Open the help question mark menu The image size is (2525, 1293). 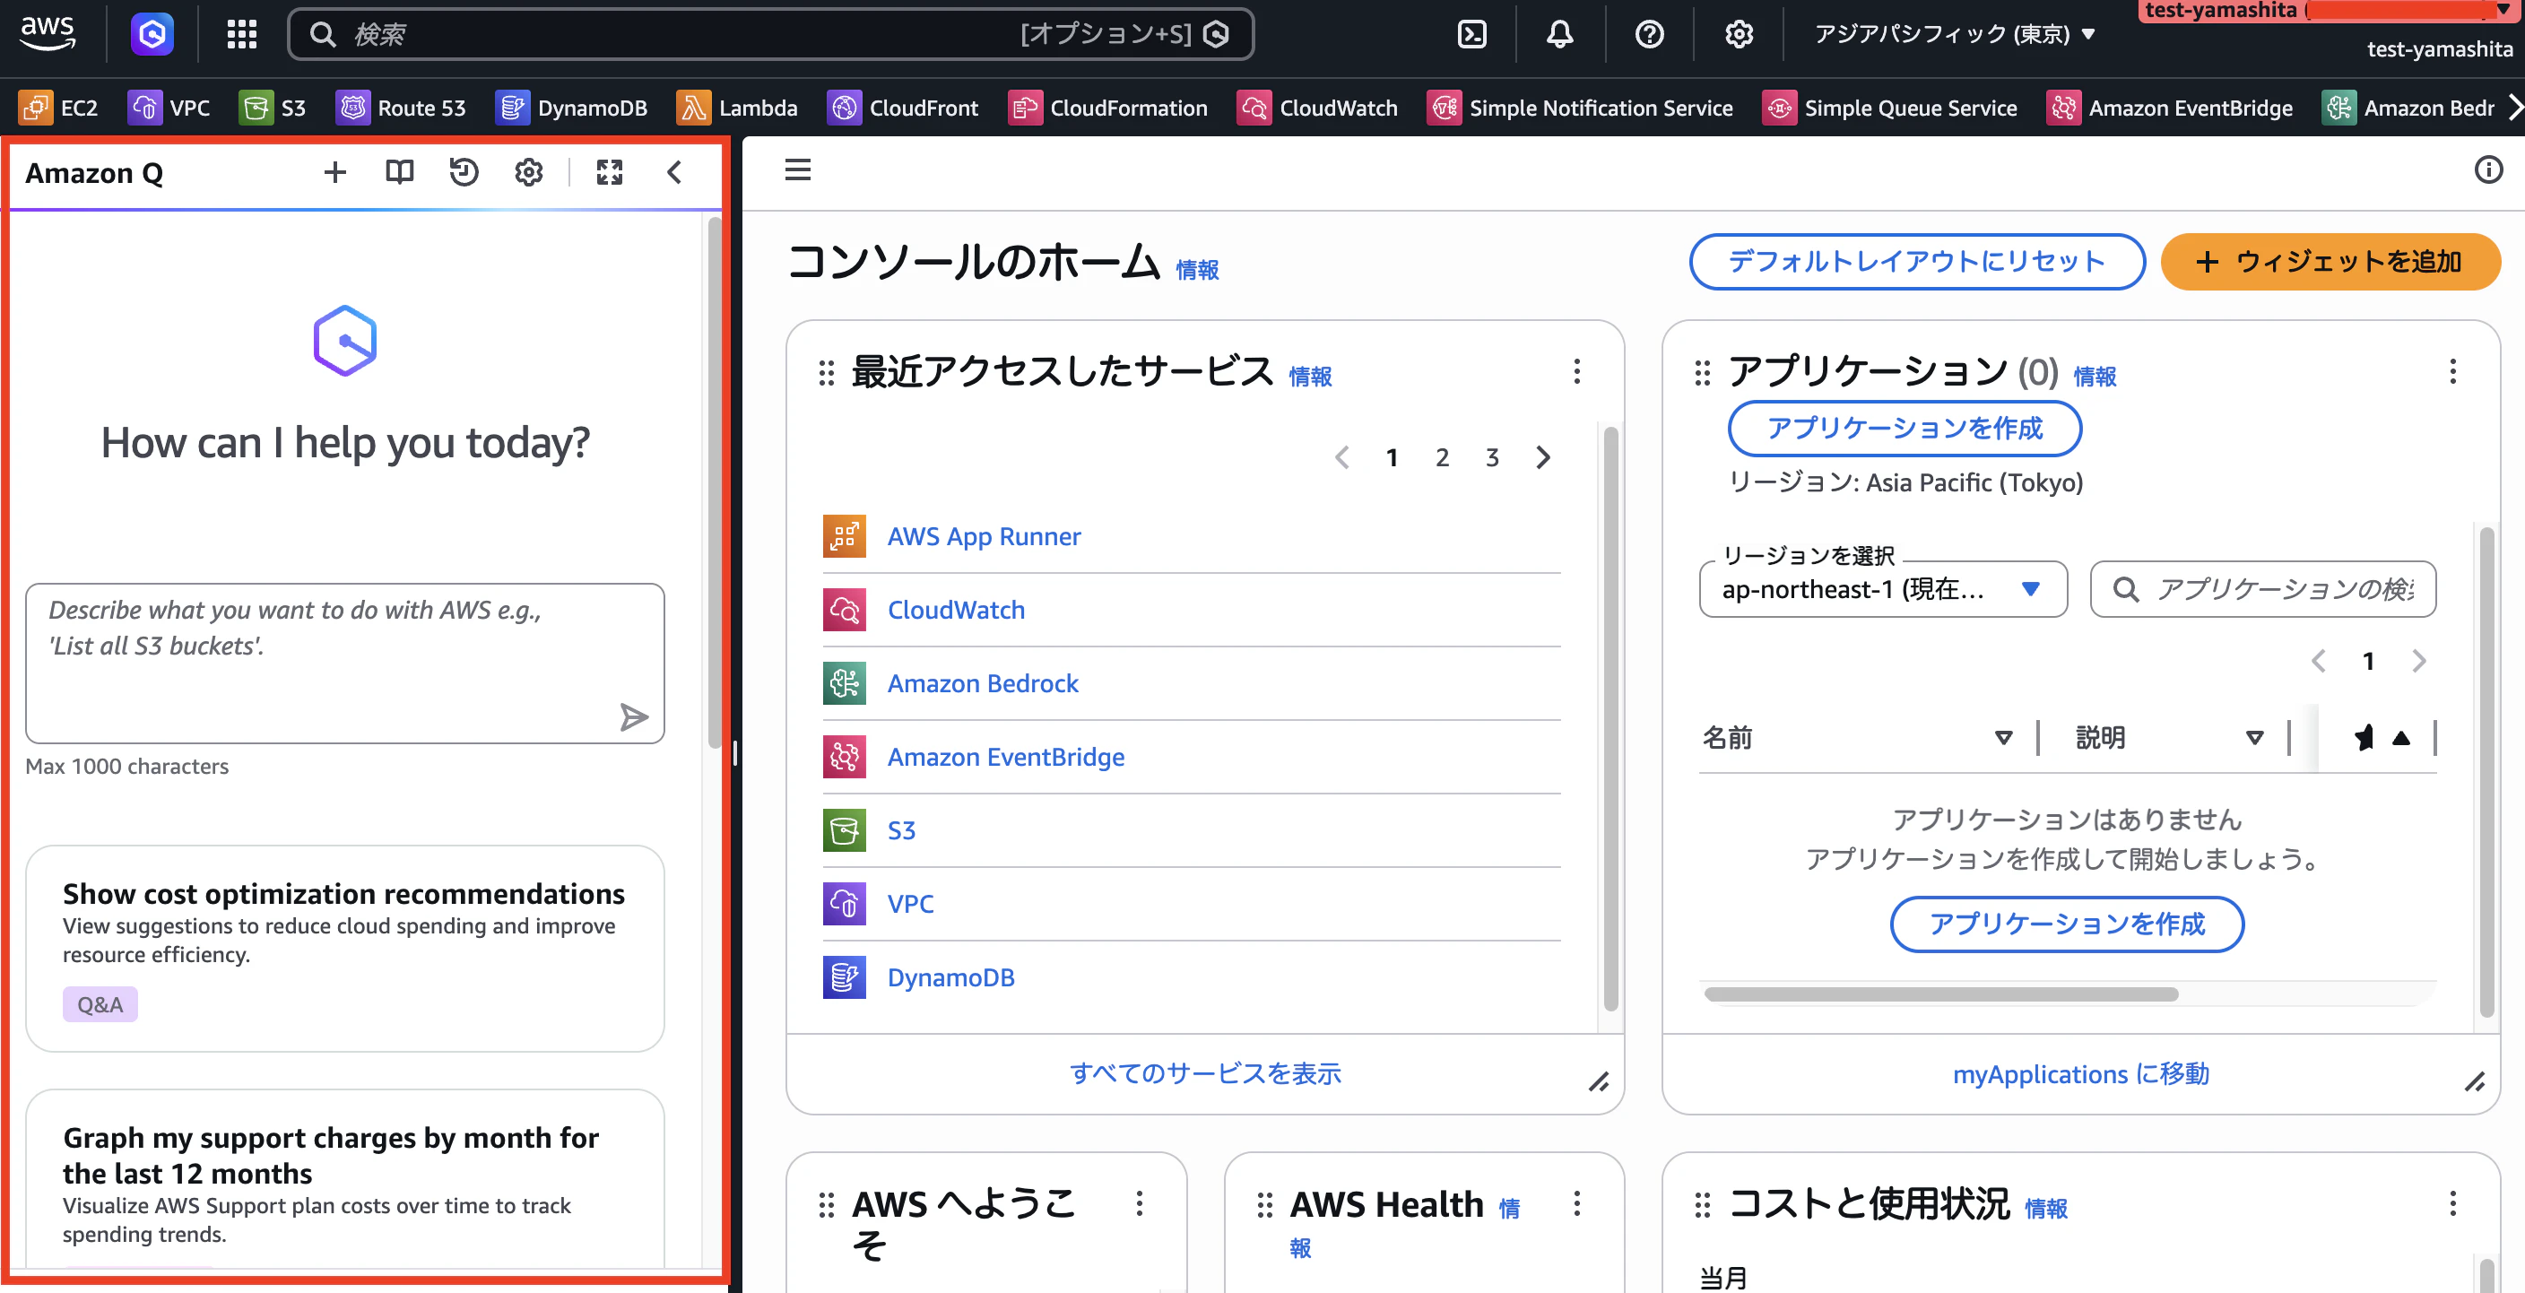coord(1649,34)
